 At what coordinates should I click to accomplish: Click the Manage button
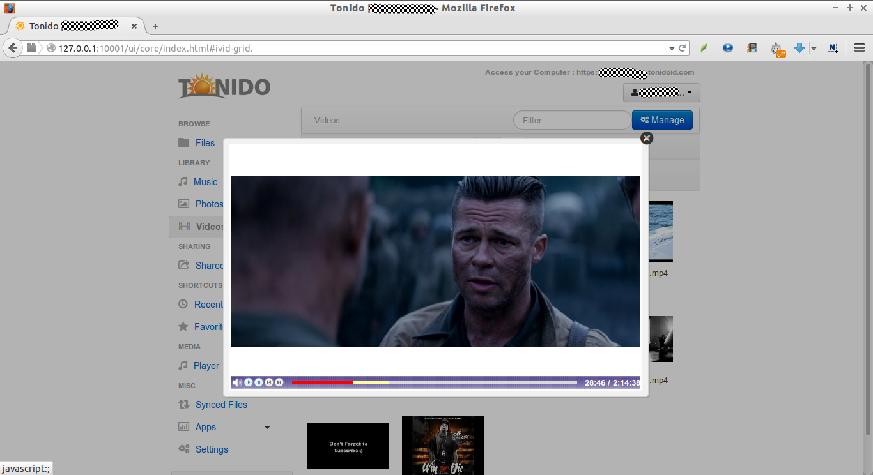(x=662, y=120)
